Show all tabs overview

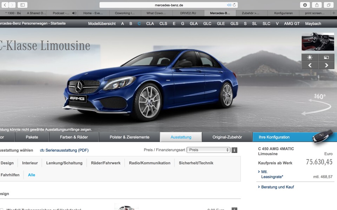pyautogui.click(x=329, y=5)
